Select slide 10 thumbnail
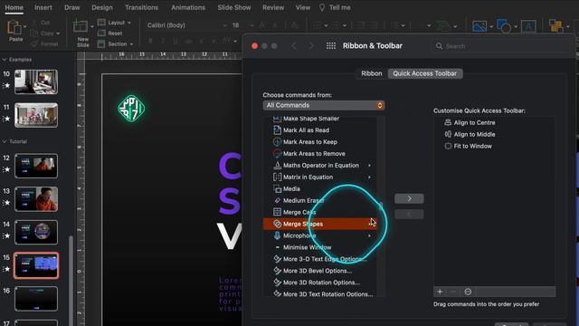 click(36, 81)
